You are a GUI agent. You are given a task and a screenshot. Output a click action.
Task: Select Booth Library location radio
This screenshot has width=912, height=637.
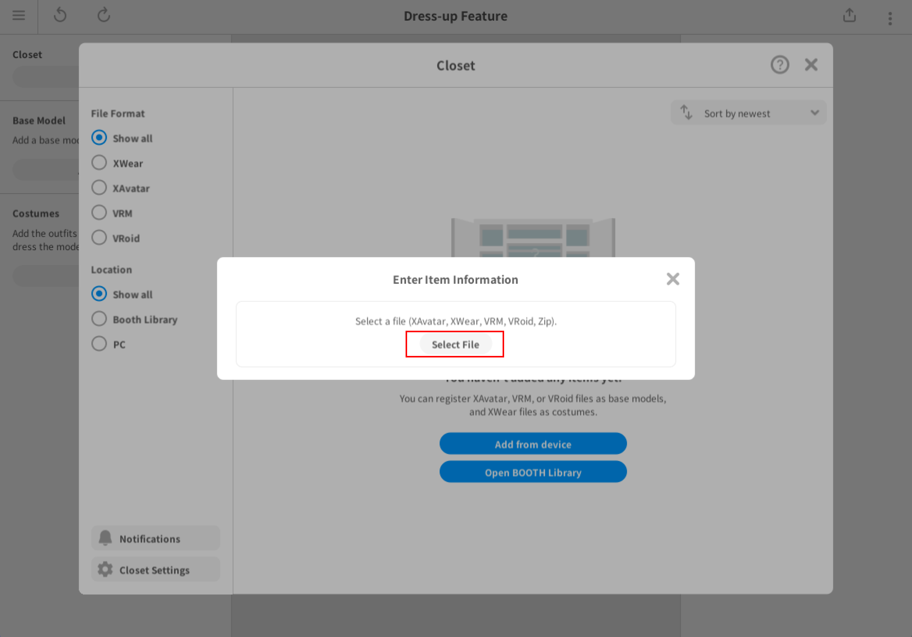pyautogui.click(x=99, y=319)
